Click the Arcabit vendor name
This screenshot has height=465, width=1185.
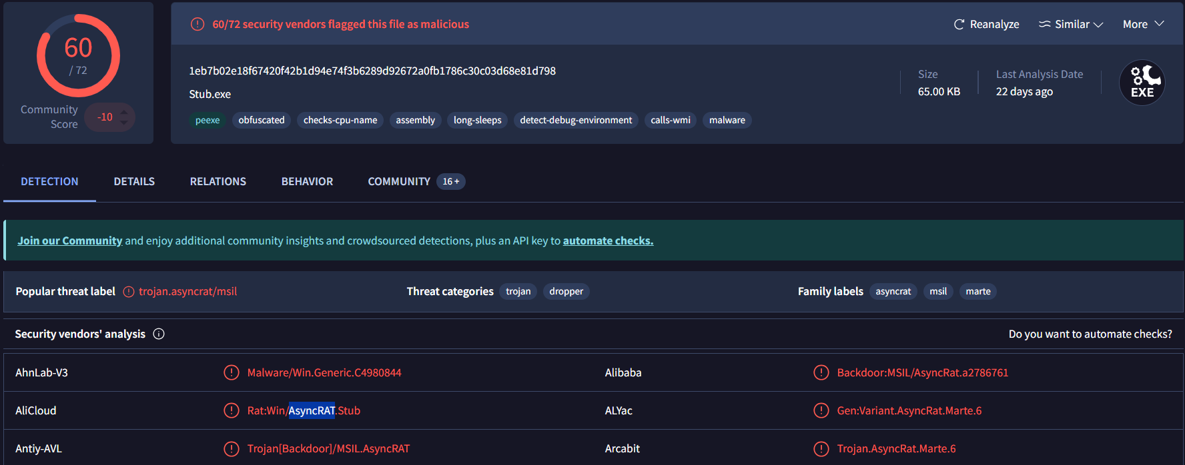click(622, 448)
